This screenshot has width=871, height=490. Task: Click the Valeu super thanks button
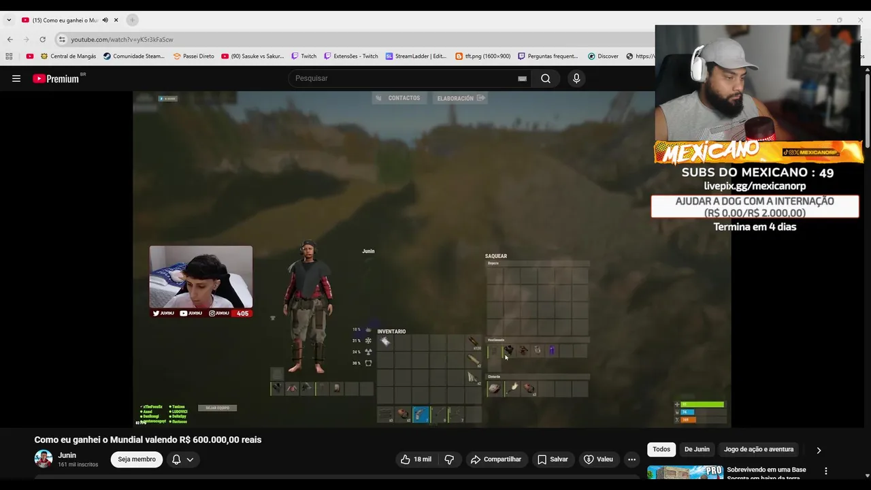[598, 459]
